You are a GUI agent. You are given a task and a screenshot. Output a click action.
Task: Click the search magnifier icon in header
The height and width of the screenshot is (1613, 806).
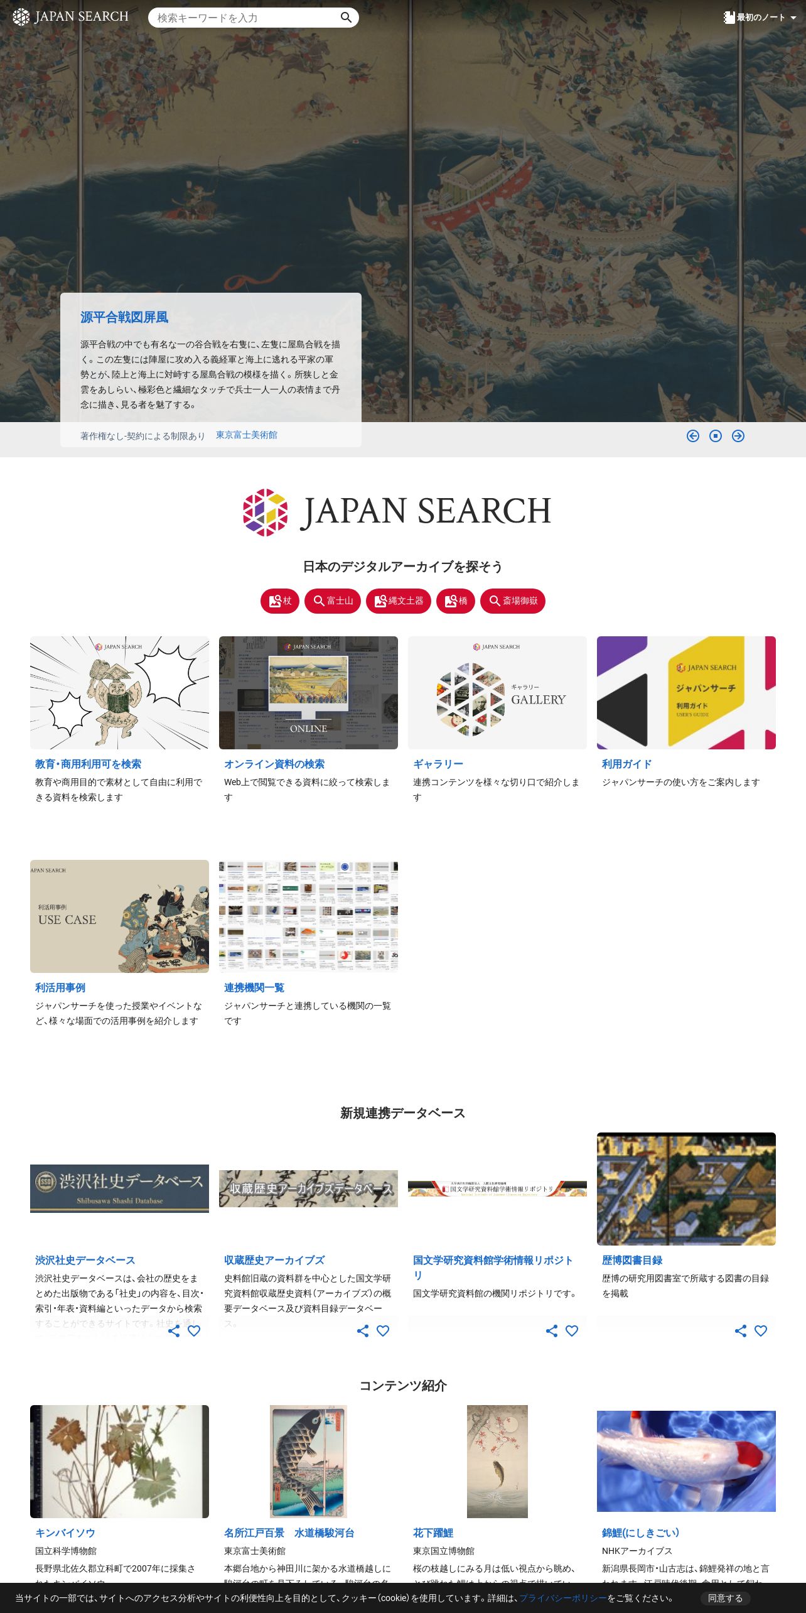coord(346,18)
